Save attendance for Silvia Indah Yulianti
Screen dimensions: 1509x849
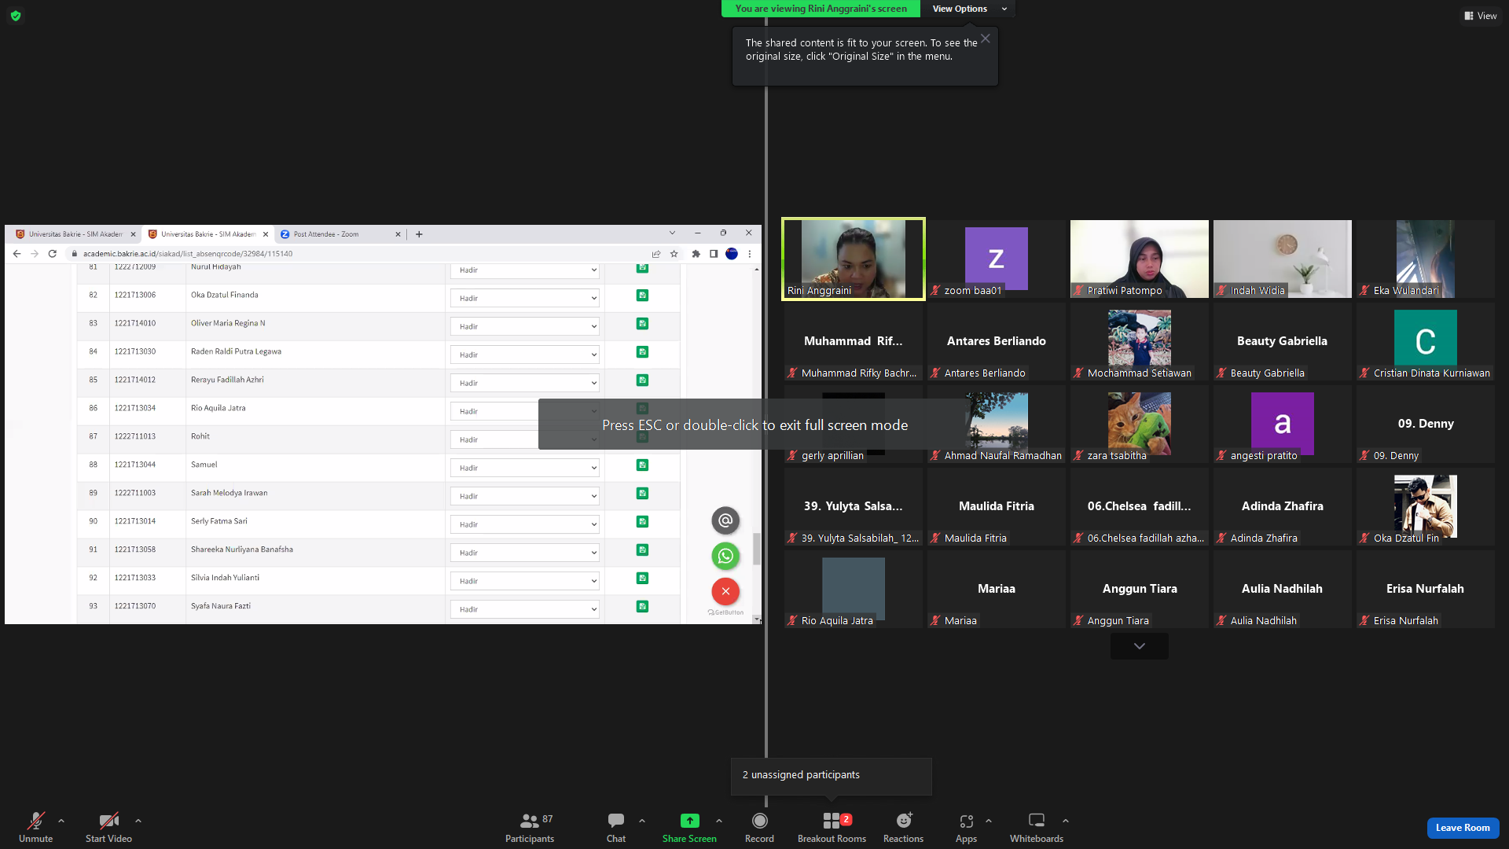pos(642,579)
